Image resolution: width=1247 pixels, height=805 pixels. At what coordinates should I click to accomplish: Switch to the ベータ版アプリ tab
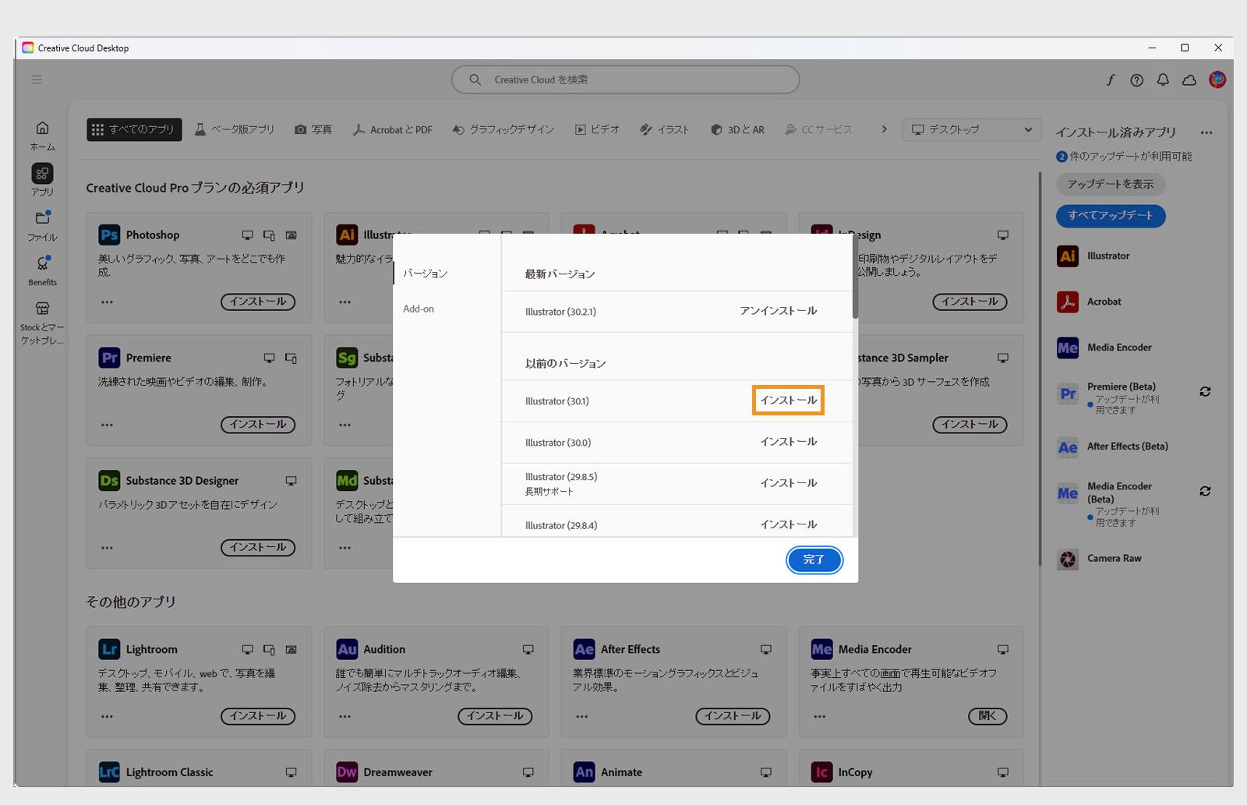coord(235,129)
